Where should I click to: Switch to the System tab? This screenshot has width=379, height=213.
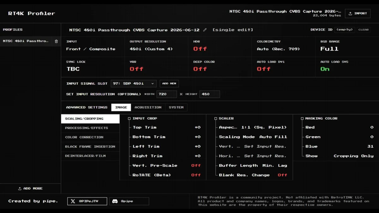coord(176,107)
